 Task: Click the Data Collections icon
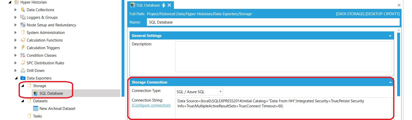[23, 10]
